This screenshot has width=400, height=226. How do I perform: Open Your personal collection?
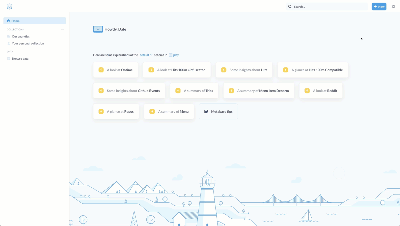pyautogui.click(x=28, y=43)
